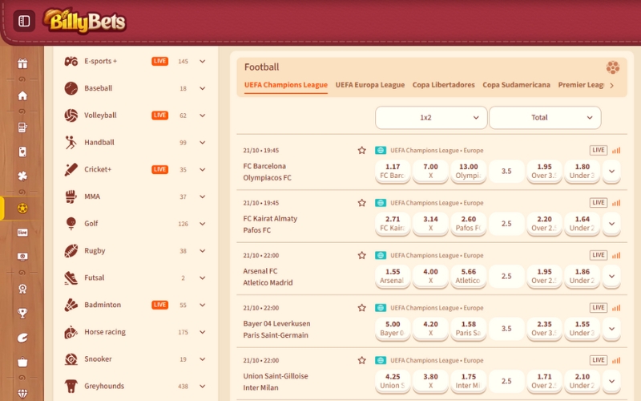Viewport: 641px width, 401px height.
Task: Favorite the Arsenal FC vs Atletico Madrid match
Action: point(362,255)
